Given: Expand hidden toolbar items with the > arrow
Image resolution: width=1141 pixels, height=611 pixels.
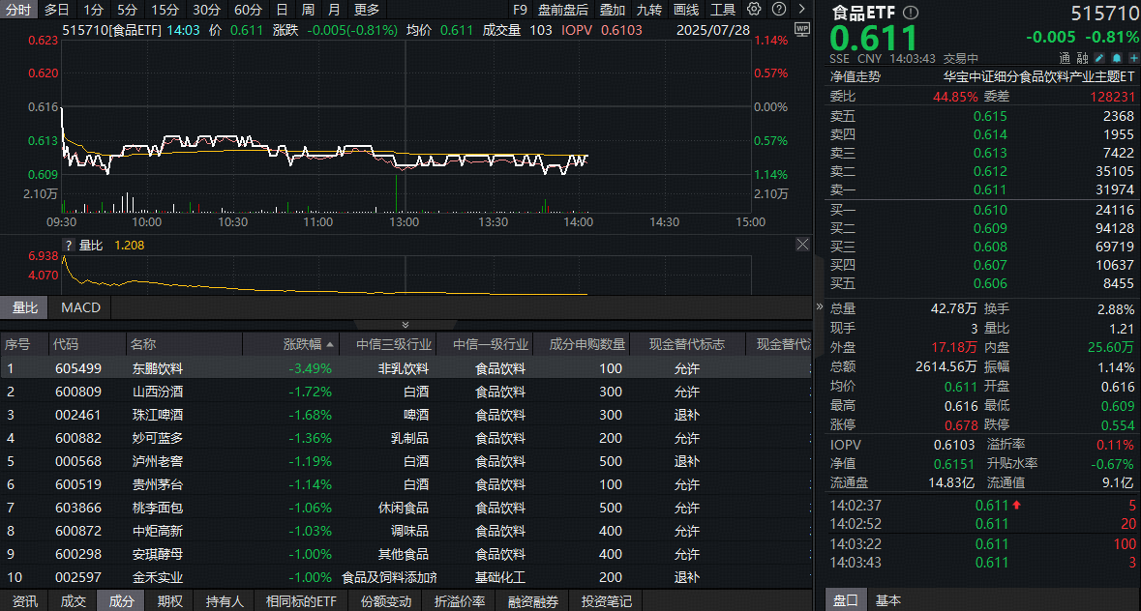Looking at the screenshot, I should coord(802,9).
